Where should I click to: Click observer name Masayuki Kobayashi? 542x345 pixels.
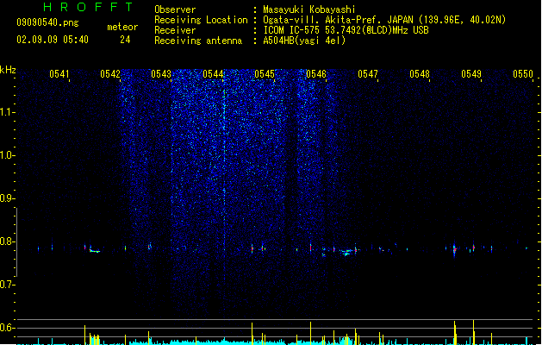pos(309,9)
